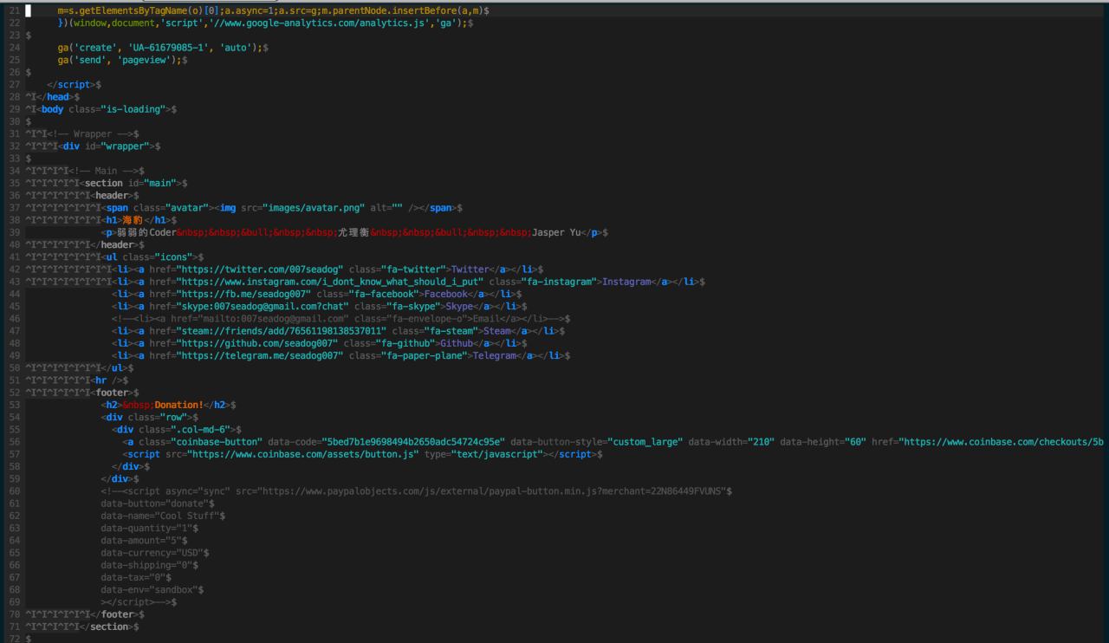Screen dimensions: 1109x643
Task: Select line number 72 in the gutter
Action: click(14, 639)
